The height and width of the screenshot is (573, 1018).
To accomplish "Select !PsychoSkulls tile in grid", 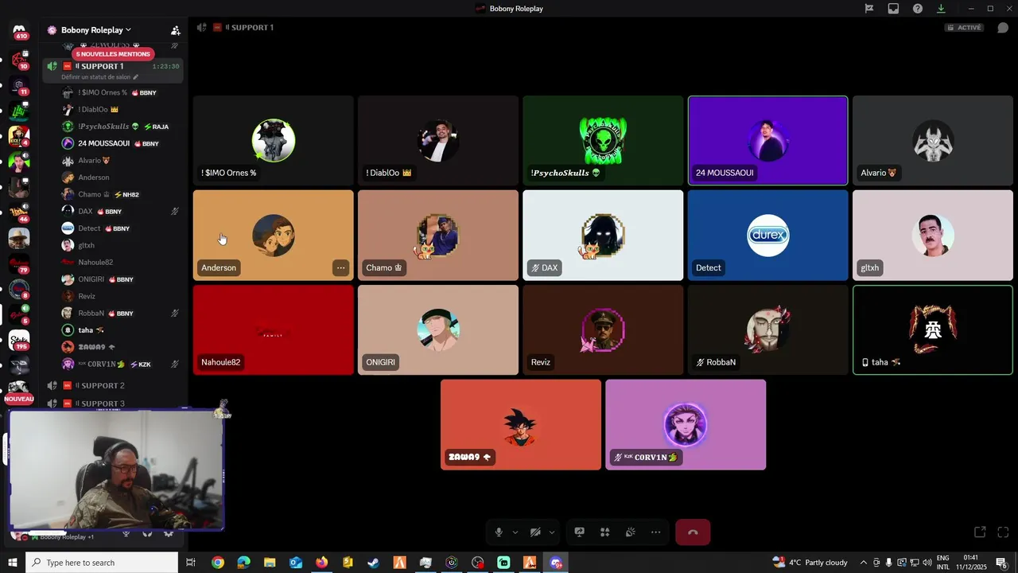I will (603, 141).
